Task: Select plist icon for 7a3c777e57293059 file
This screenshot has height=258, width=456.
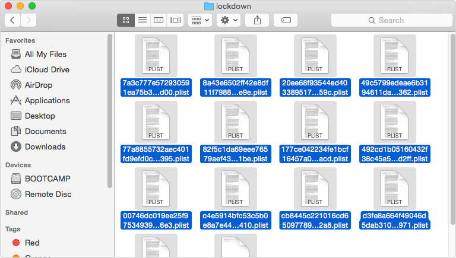Action: pyautogui.click(x=156, y=56)
